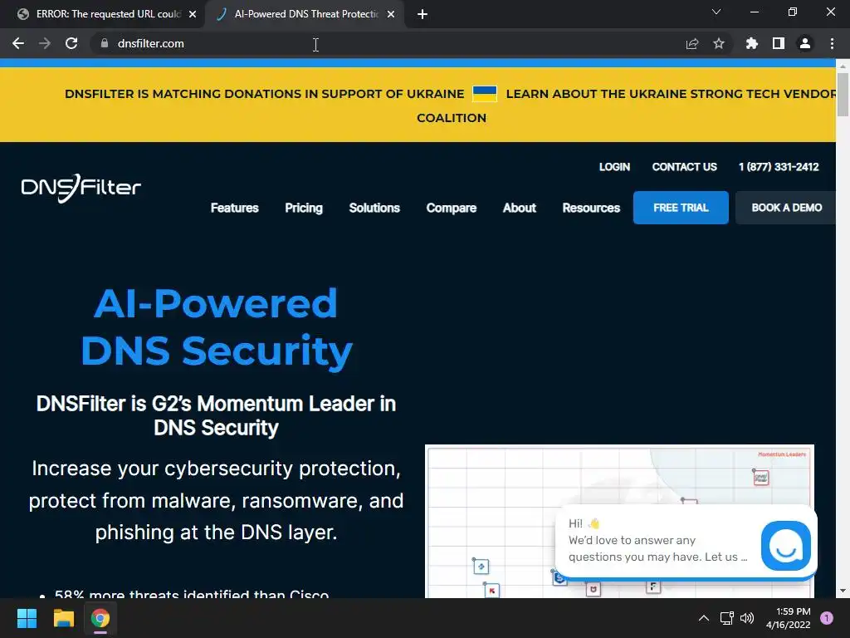The width and height of the screenshot is (850, 638).
Task: Open the clock showing 1:59 PM
Action: tap(789, 618)
